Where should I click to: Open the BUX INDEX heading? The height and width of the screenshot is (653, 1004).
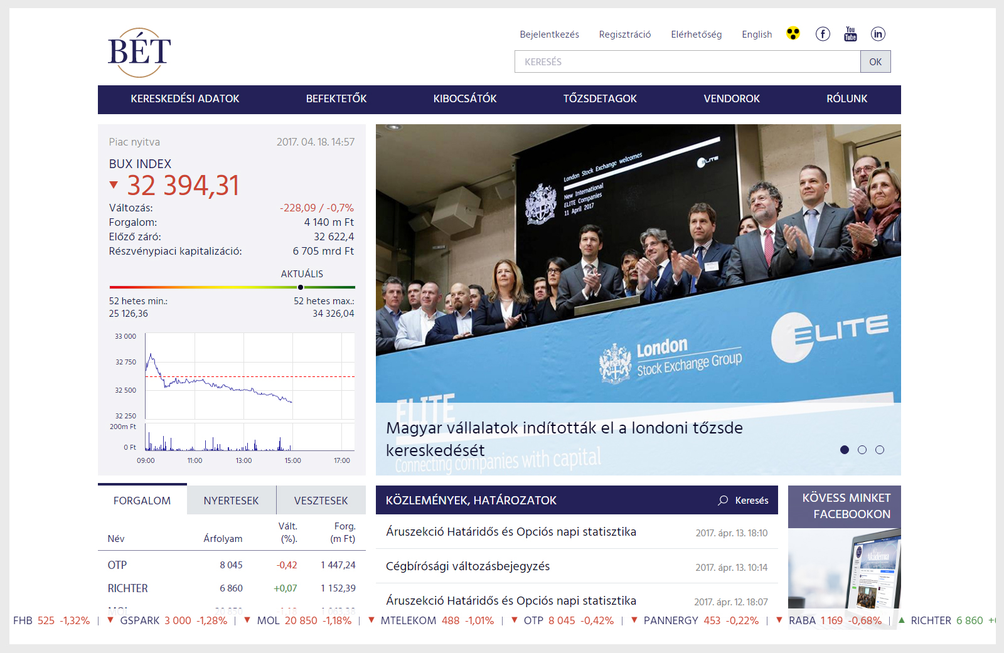[x=140, y=164]
